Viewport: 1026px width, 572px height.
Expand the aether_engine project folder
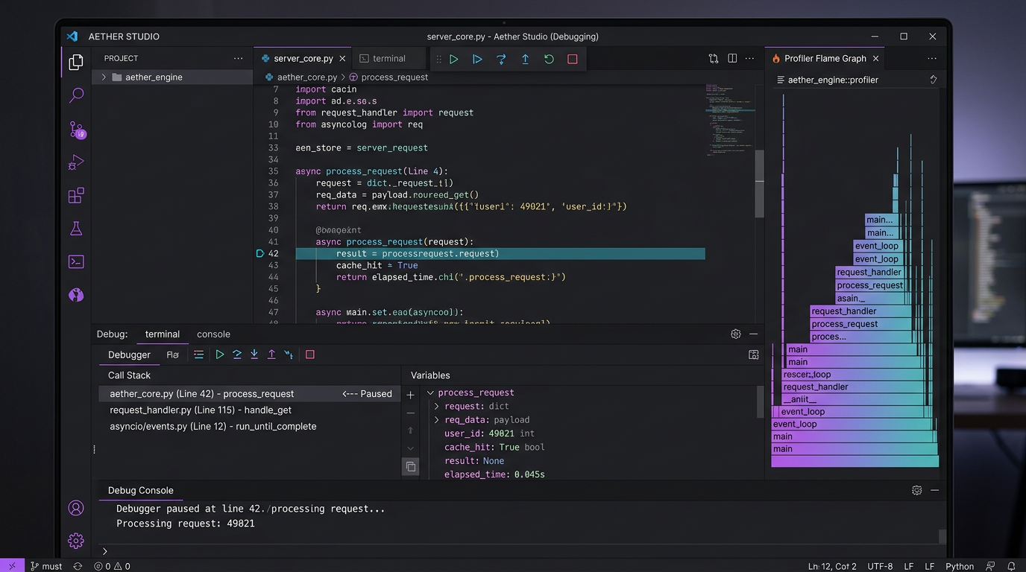(104, 77)
